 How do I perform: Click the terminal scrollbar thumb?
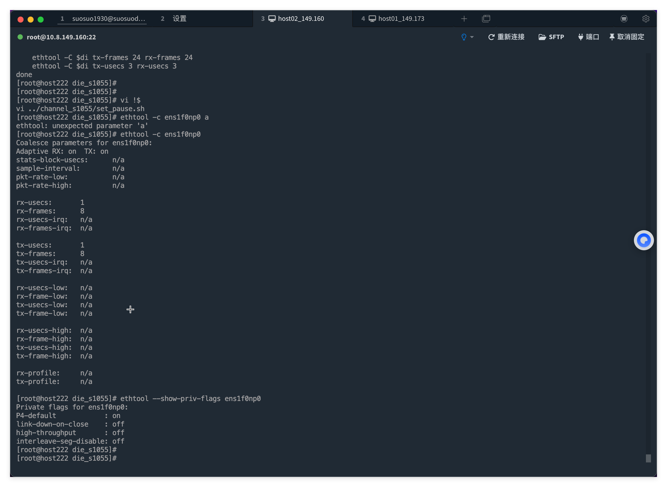pyautogui.click(x=648, y=458)
